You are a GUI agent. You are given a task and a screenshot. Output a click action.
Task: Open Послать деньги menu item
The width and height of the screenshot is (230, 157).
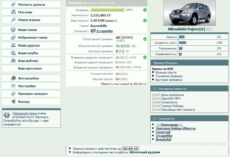(x=31, y=5)
